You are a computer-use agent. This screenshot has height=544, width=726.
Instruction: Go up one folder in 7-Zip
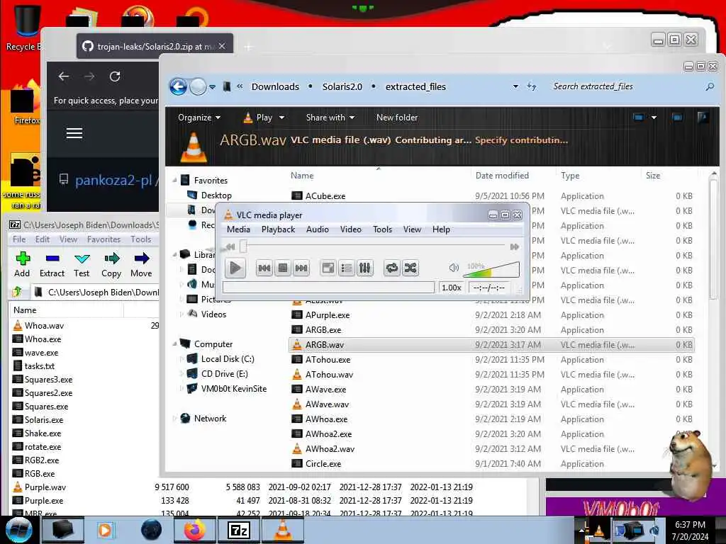[18, 292]
